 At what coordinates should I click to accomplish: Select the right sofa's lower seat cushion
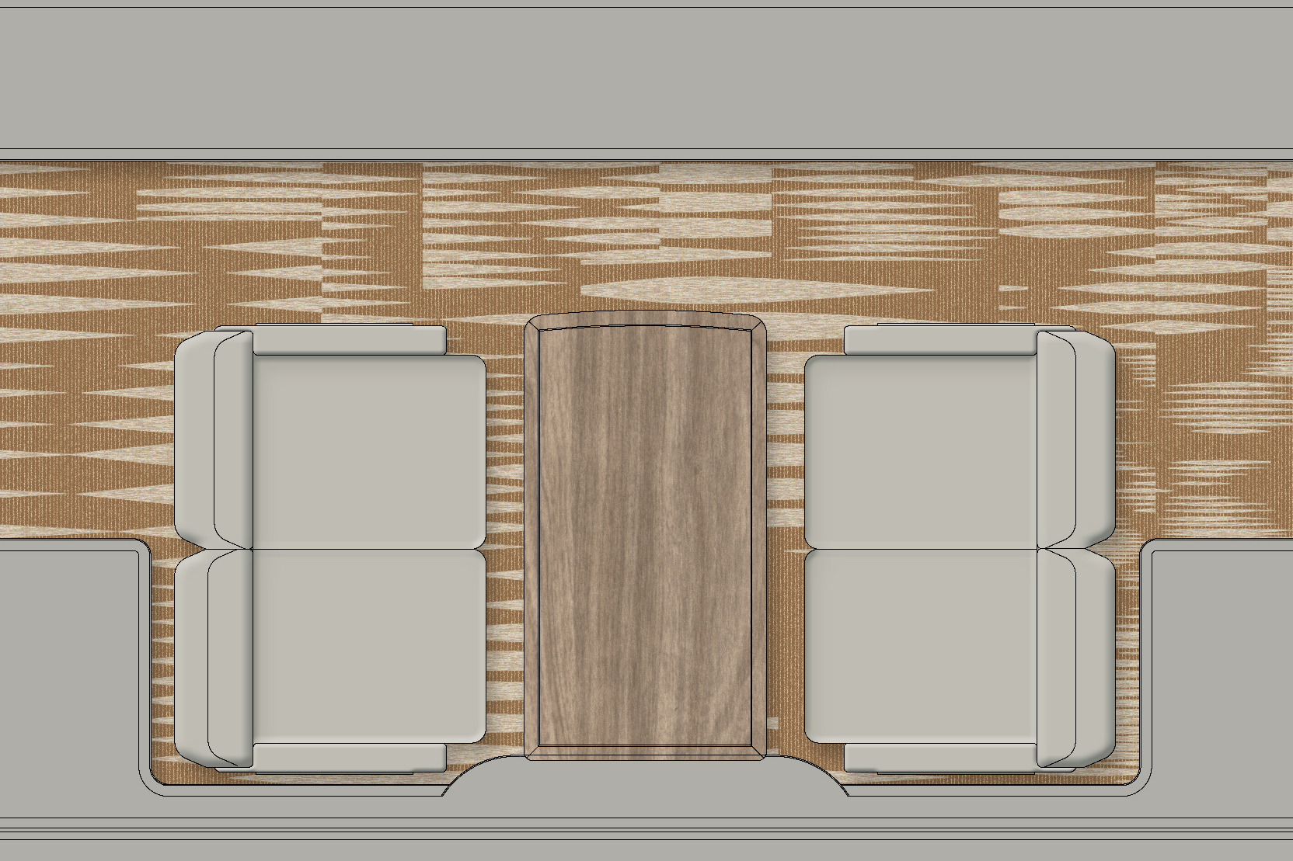(922, 645)
